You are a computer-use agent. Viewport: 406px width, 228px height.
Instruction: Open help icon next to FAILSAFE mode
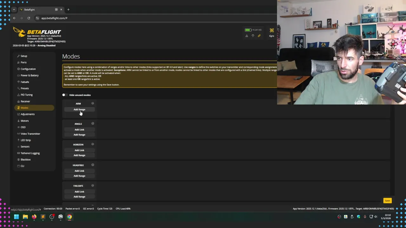93,186
